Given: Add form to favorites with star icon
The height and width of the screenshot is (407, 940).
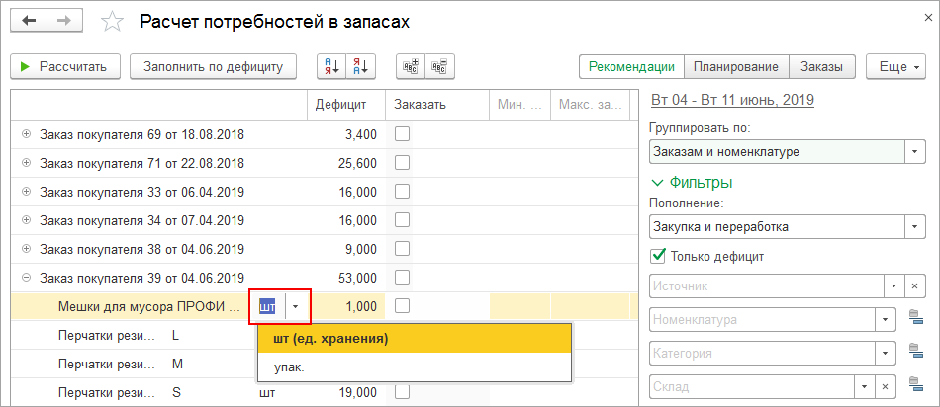Looking at the screenshot, I should click(113, 22).
